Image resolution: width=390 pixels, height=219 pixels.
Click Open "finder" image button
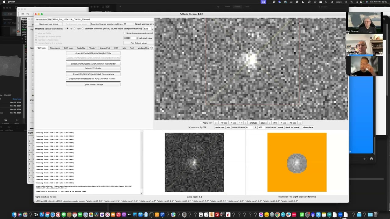point(93,85)
